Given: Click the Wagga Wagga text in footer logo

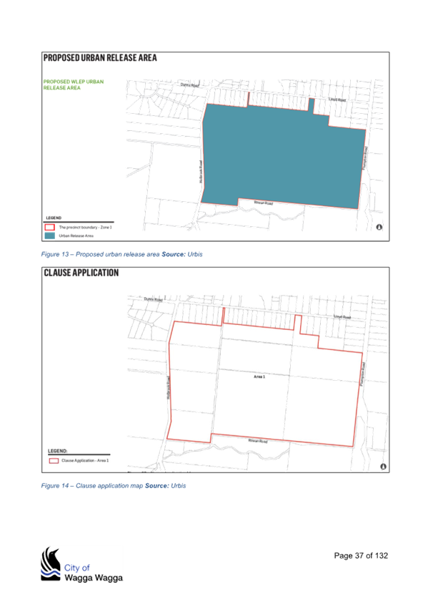Looking at the screenshot, I should tap(94, 578).
